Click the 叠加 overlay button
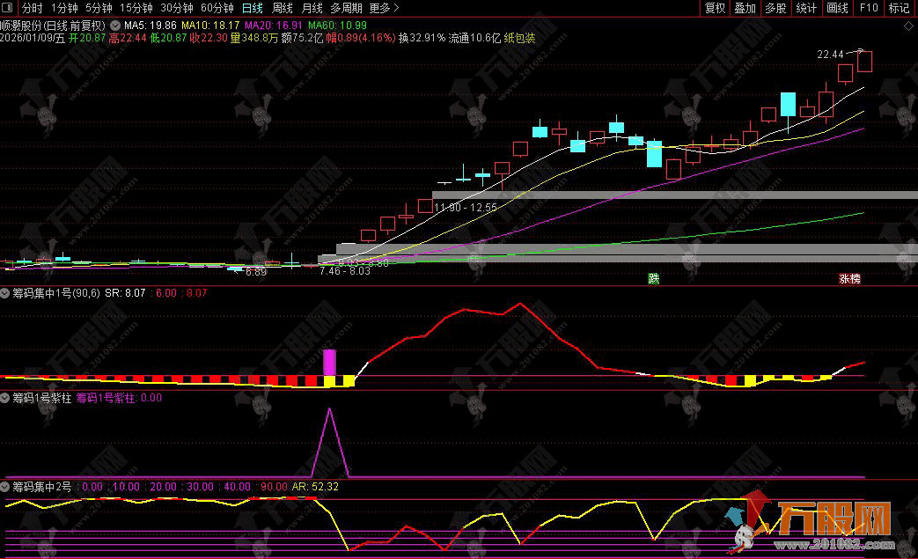 (x=745, y=8)
